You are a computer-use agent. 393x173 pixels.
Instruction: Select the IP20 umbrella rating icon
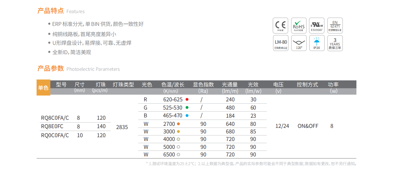tap(317, 43)
